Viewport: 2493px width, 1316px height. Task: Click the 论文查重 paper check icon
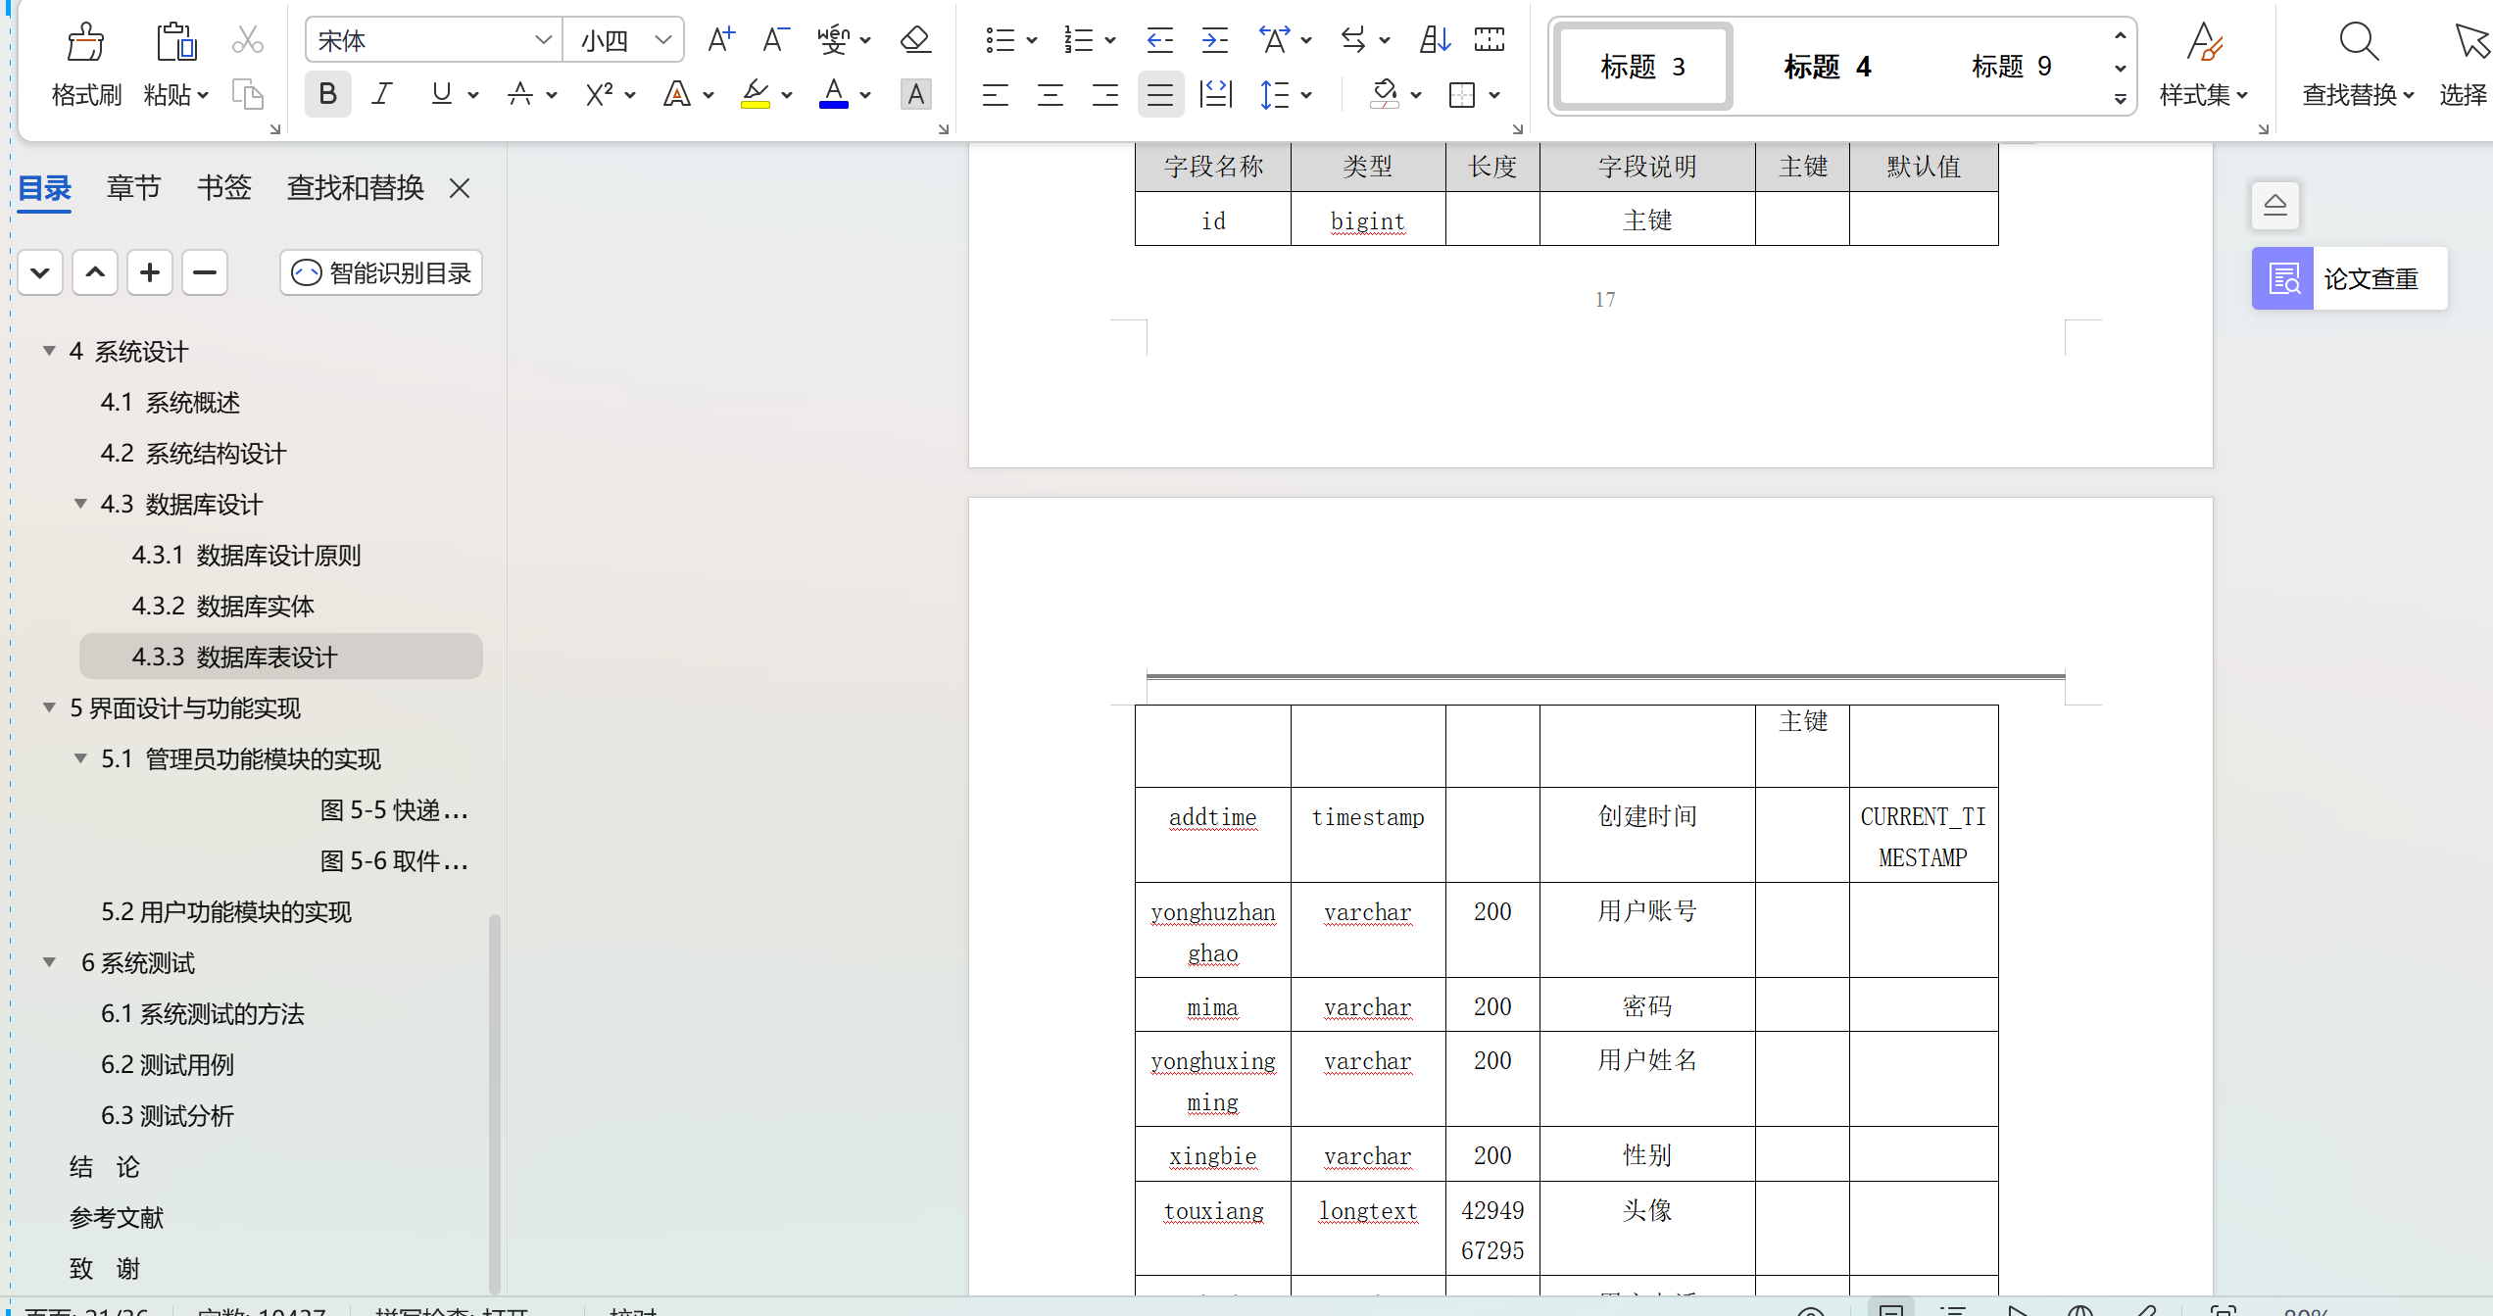(x=2283, y=279)
